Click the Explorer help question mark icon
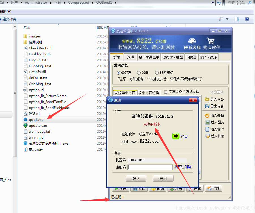This screenshot has width=255, height=213. tap(247, 19)
